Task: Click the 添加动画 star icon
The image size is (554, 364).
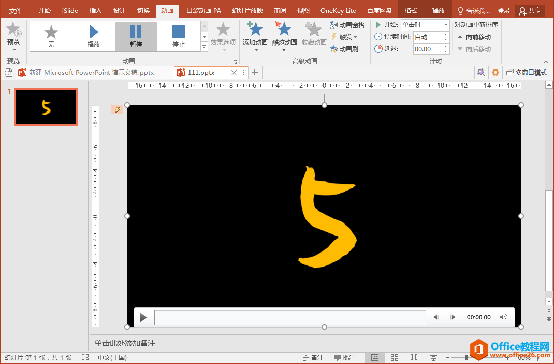Action: pyautogui.click(x=255, y=30)
